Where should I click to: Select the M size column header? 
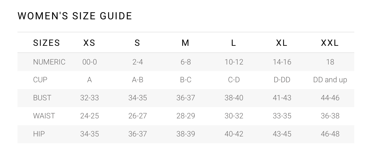point(185,43)
